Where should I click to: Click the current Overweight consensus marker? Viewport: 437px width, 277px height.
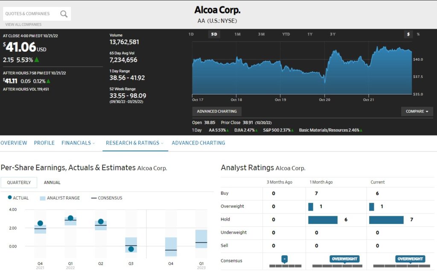pos(410,259)
